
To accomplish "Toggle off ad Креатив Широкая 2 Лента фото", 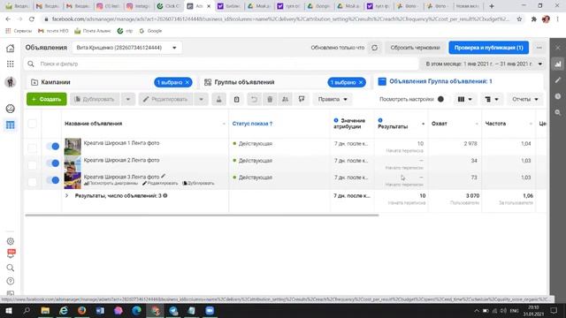I will tap(53, 163).
